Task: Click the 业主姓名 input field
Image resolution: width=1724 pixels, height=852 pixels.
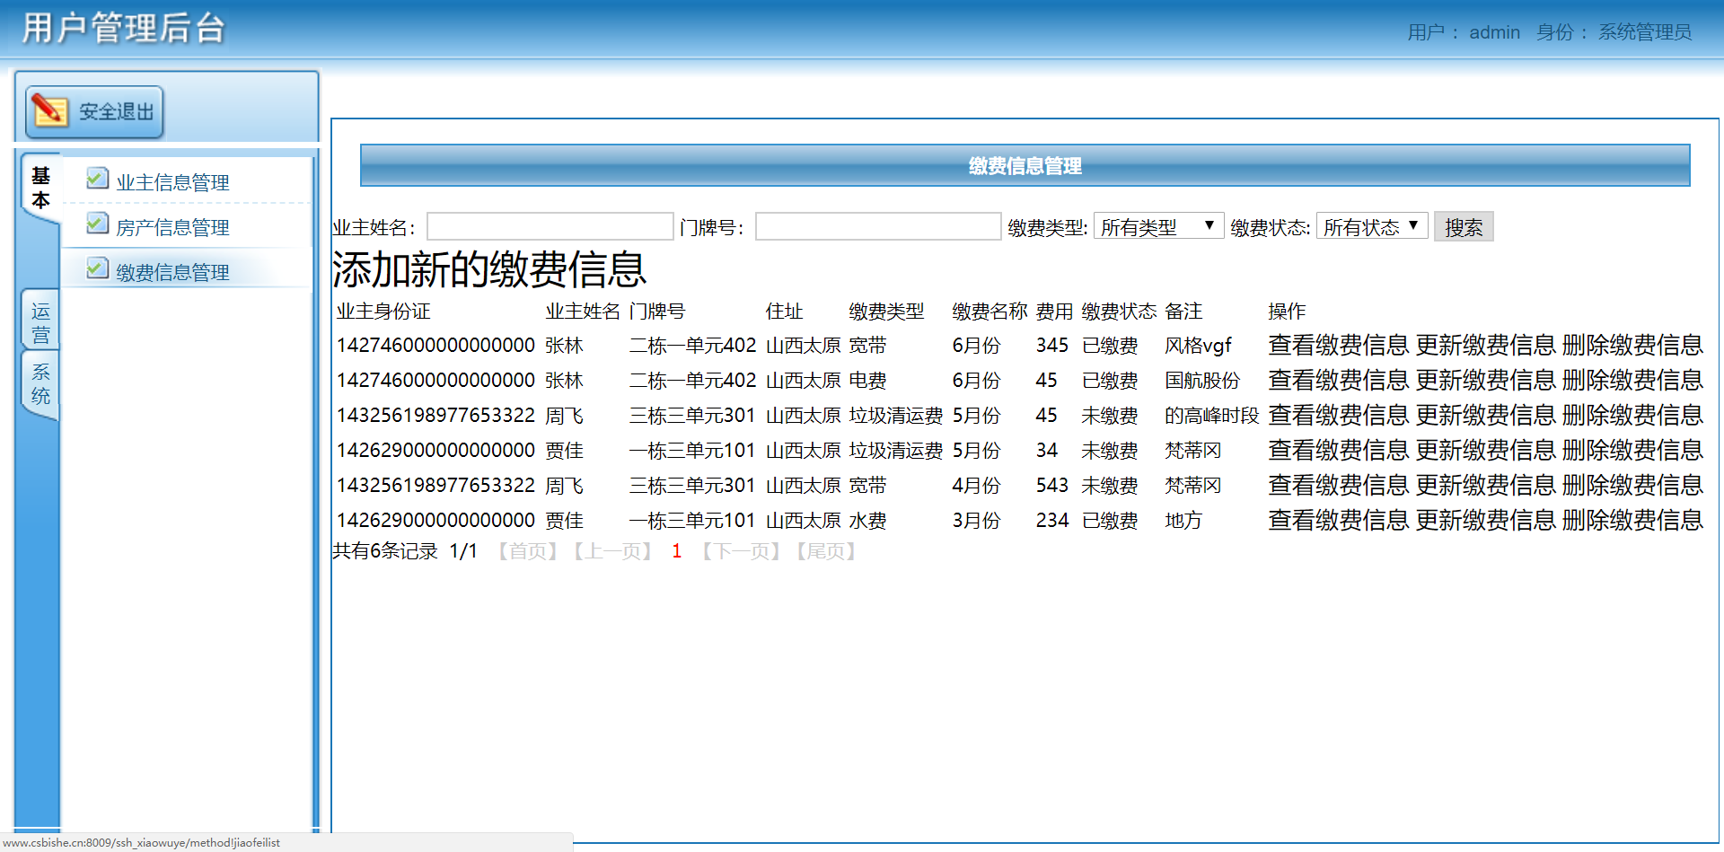Action: click(550, 225)
